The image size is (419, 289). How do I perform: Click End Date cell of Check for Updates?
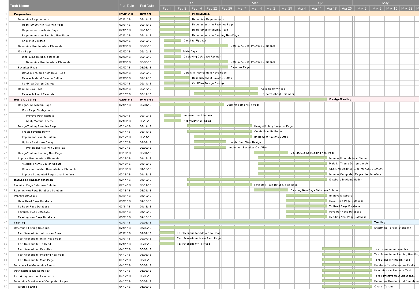[x=145, y=41]
